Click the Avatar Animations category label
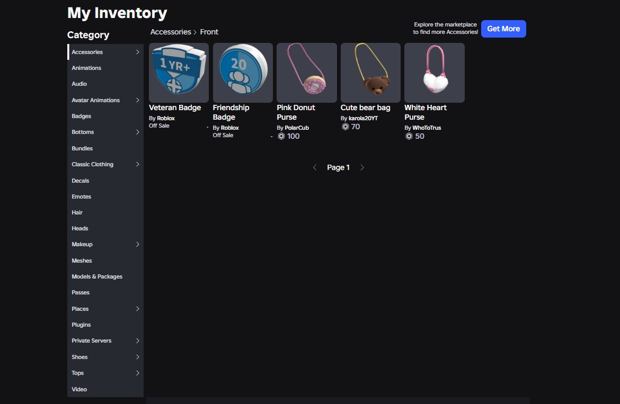620x404 pixels. tap(96, 100)
